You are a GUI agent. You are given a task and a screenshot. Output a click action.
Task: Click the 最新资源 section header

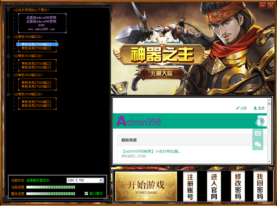129,140
